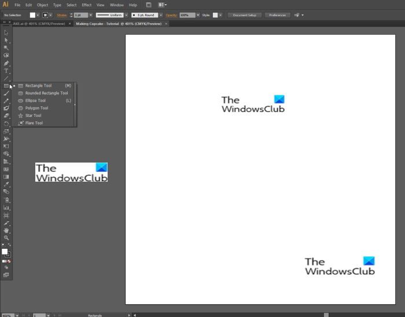Select the Direct Selection tool
This screenshot has height=317, width=405.
click(6, 40)
